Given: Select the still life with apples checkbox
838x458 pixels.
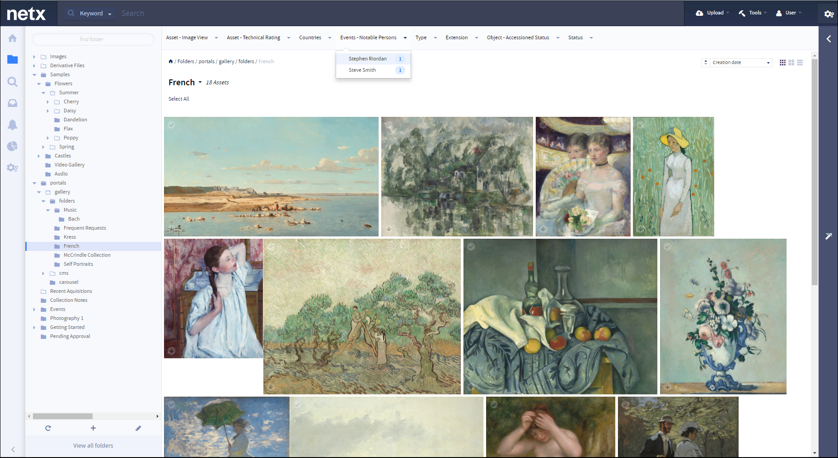Looking at the screenshot, I should pos(471,246).
